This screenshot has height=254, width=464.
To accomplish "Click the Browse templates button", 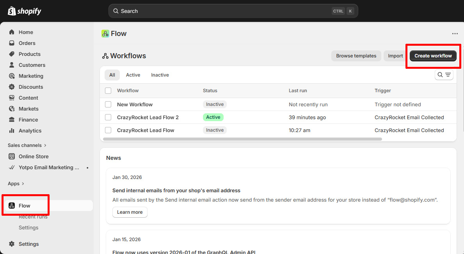I will click(x=356, y=56).
